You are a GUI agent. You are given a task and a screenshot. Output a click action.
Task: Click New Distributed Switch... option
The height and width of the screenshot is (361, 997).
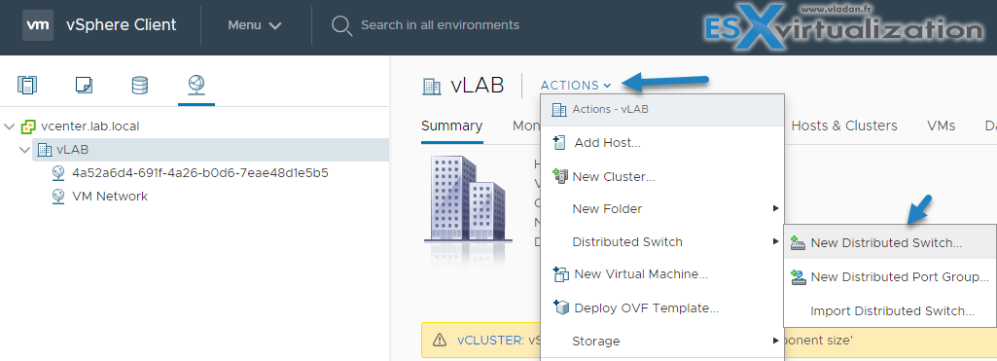[x=890, y=243]
